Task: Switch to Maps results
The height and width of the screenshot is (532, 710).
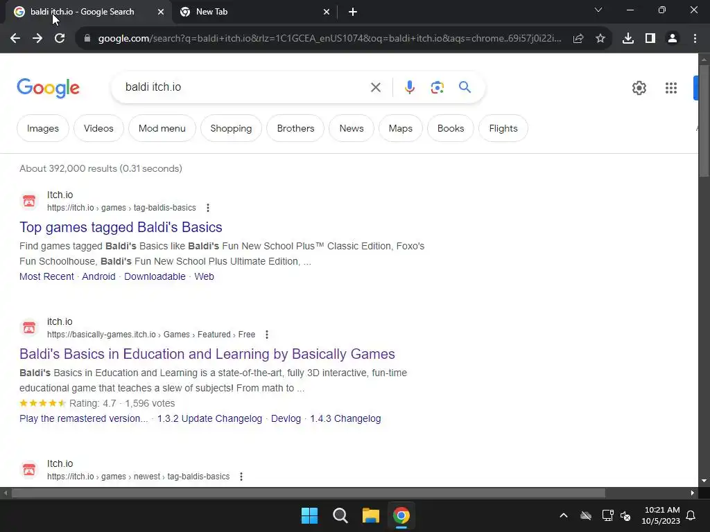Action: (401, 128)
